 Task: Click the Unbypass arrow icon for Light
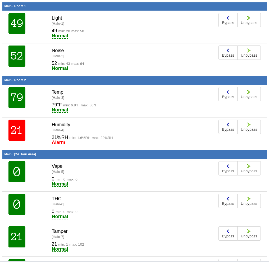click(x=249, y=18)
